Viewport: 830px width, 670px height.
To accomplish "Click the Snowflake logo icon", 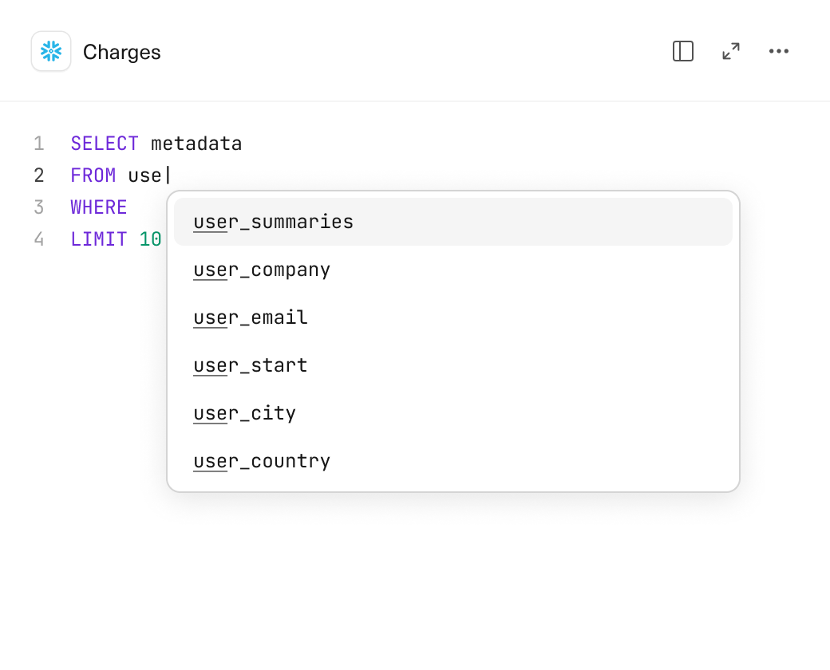I will [x=51, y=52].
